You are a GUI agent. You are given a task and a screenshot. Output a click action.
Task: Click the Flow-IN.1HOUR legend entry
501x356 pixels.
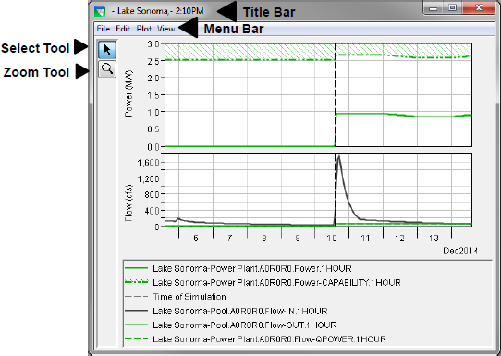240,311
